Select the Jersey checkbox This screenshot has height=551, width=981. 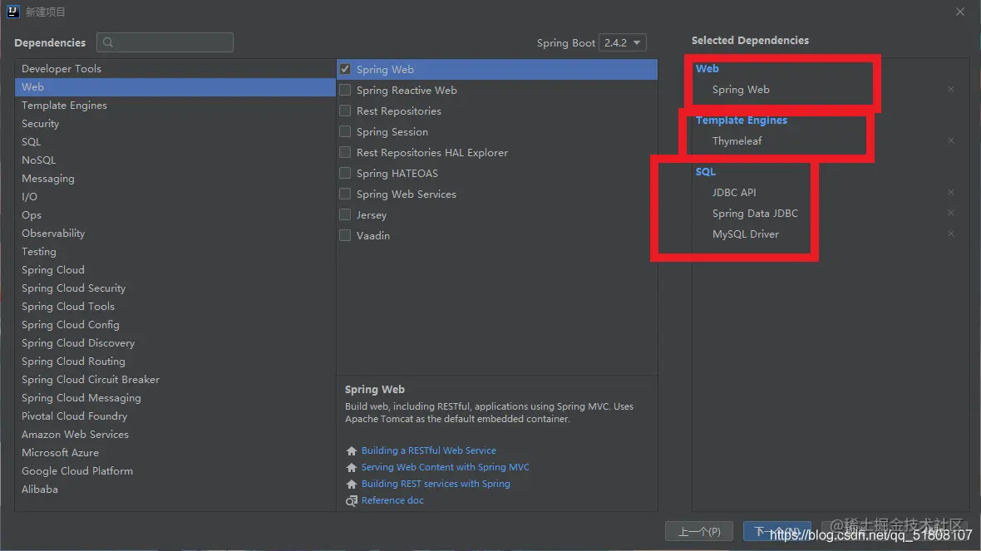pos(345,214)
